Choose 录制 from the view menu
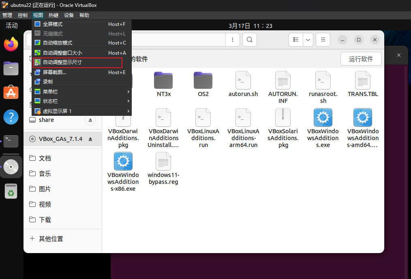Image resolution: width=411 pixels, height=279 pixels. pos(81,82)
